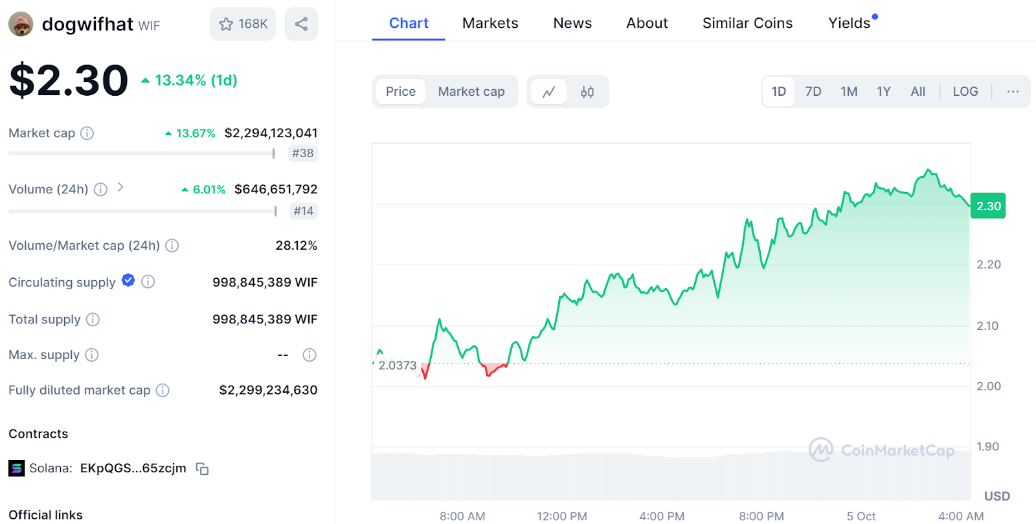Select the All time range
Image resolution: width=1036 pixels, height=524 pixels.
(x=918, y=92)
